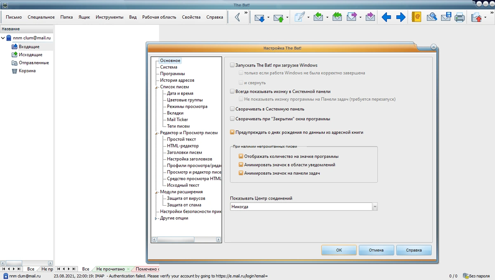
Task: Select Цветовые группы in the settings tree
Action: click(185, 100)
